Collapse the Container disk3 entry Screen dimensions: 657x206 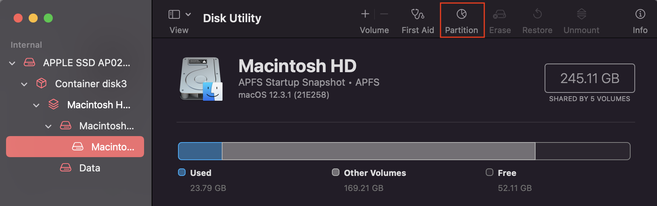[25, 84]
